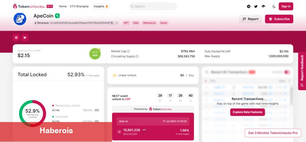306x142 pixels.
Task: Show the Circulating Supply info icon
Action: (137, 56)
